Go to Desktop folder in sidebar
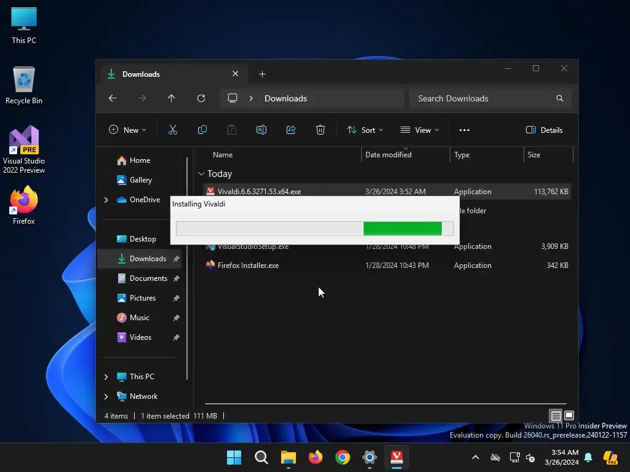The width and height of the screenshot is (630, 472). click(x=142, y=239)
